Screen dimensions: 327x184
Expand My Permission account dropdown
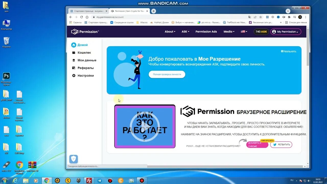click(x=286, y=32)
